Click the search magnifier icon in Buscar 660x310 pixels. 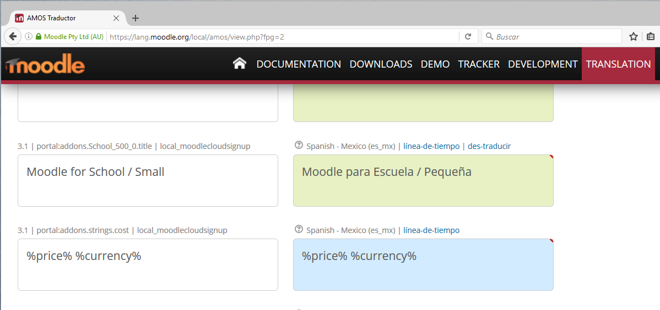coord(489,36)
